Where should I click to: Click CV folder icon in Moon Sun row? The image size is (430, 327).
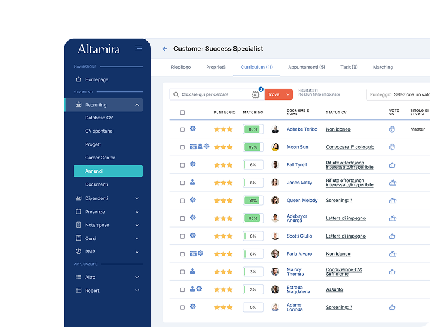(x=193, y=147)
